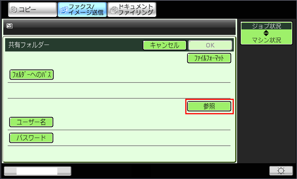Cancel with the キャンセル button
The width and height of the screenshot is (297, 179).
(165, 45)
